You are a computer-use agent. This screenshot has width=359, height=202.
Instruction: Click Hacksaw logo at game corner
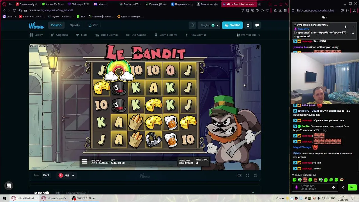[258, 47]
